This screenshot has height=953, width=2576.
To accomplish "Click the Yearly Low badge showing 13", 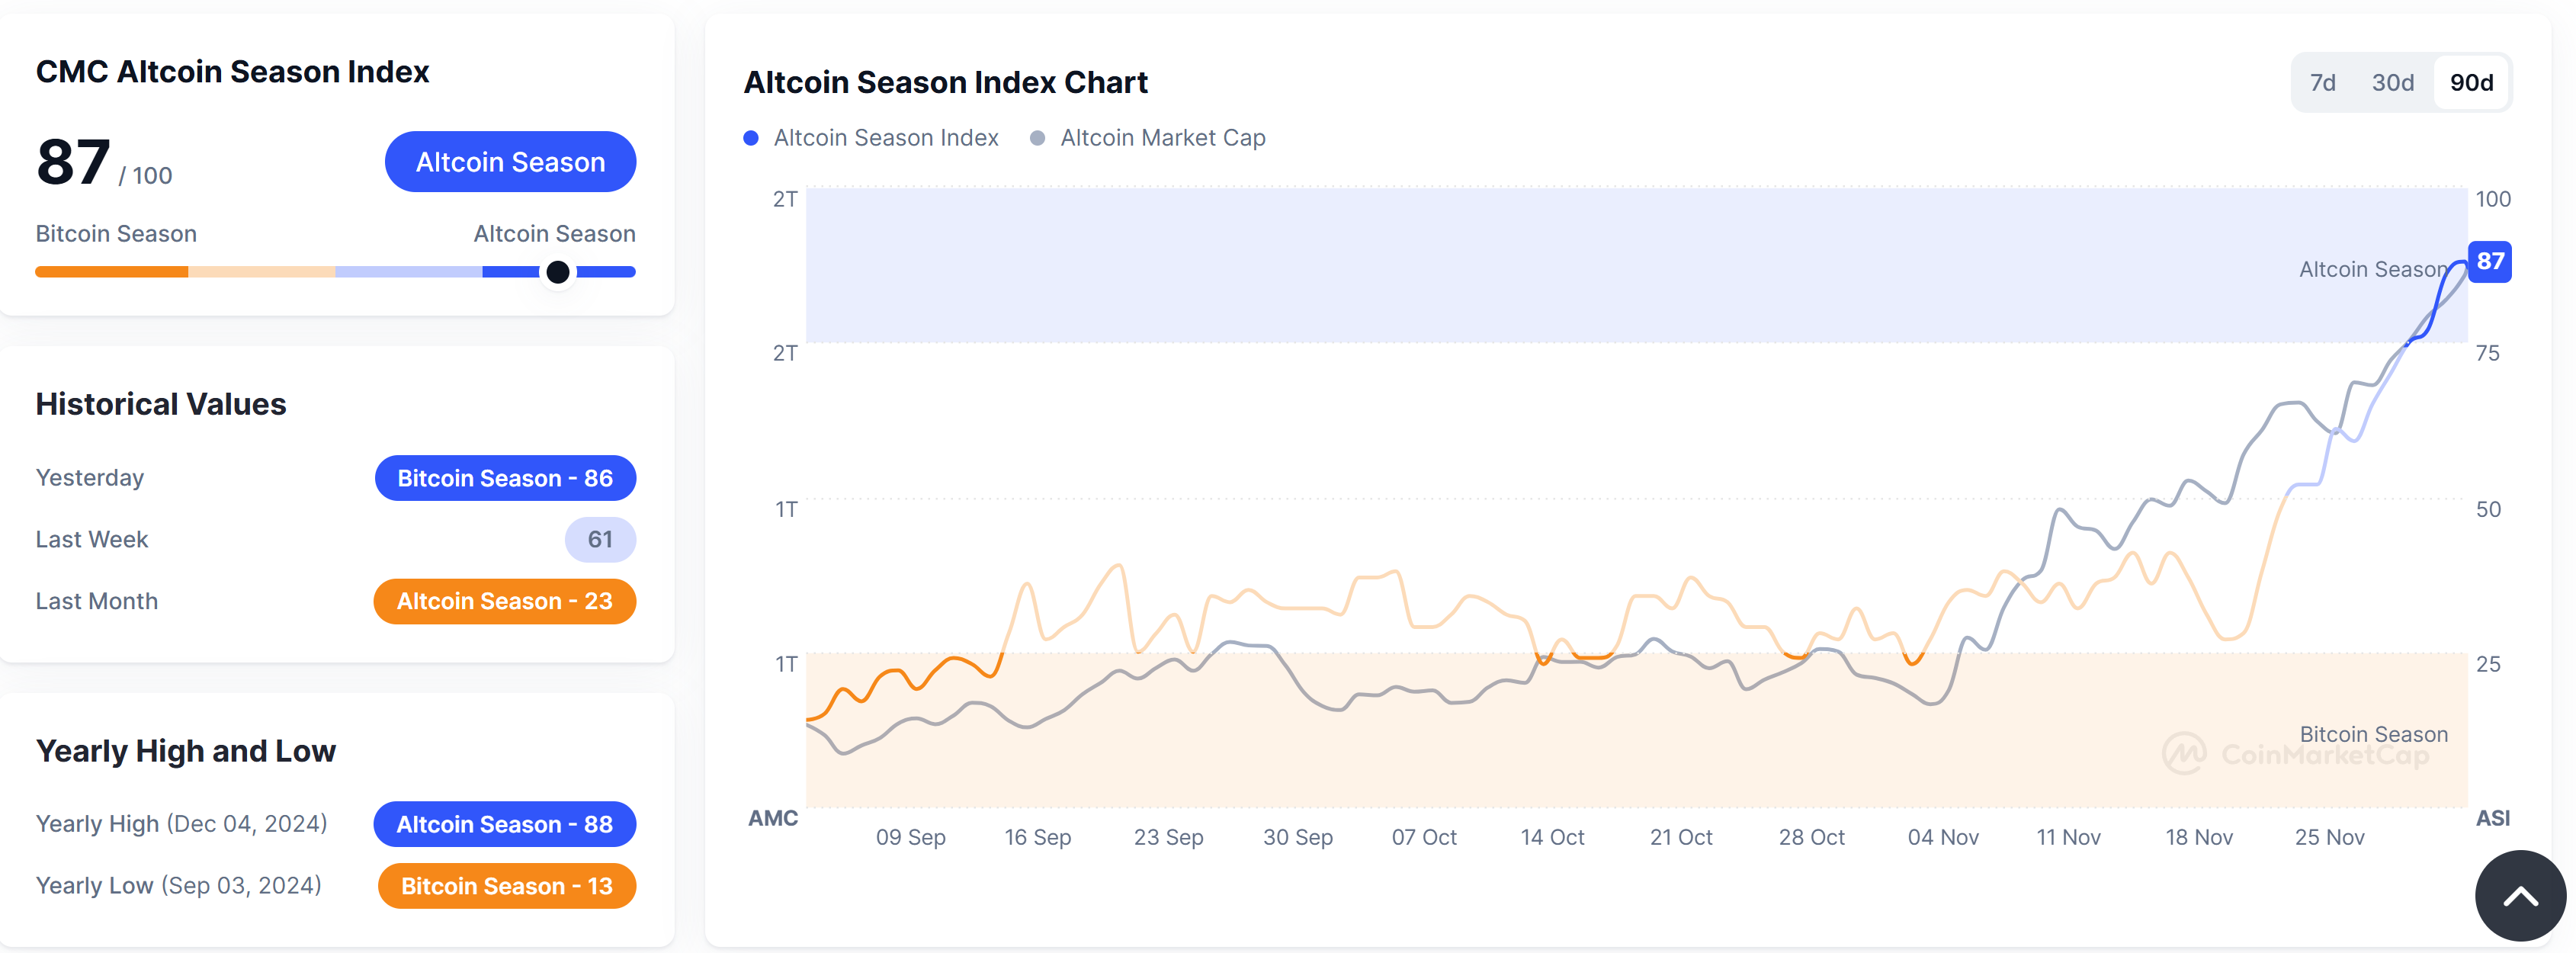I will (507, 886).
